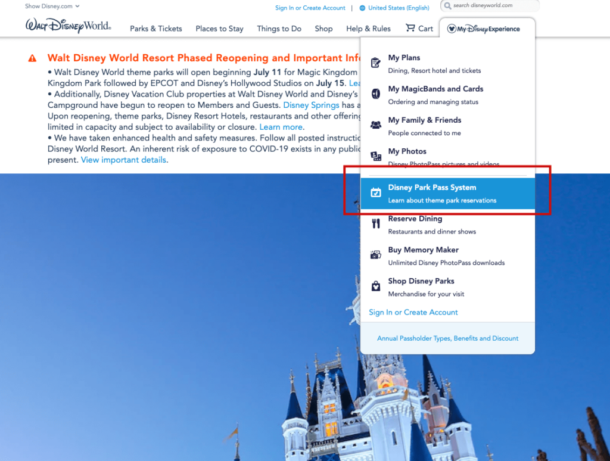Click 'People connected to me' text
The height and width of the screenshot is (461, 610).
tap(424, 133)
